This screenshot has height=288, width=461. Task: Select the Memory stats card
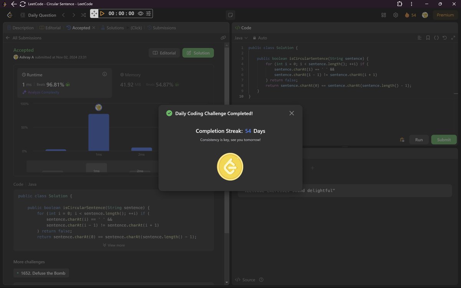pos(163,83)
